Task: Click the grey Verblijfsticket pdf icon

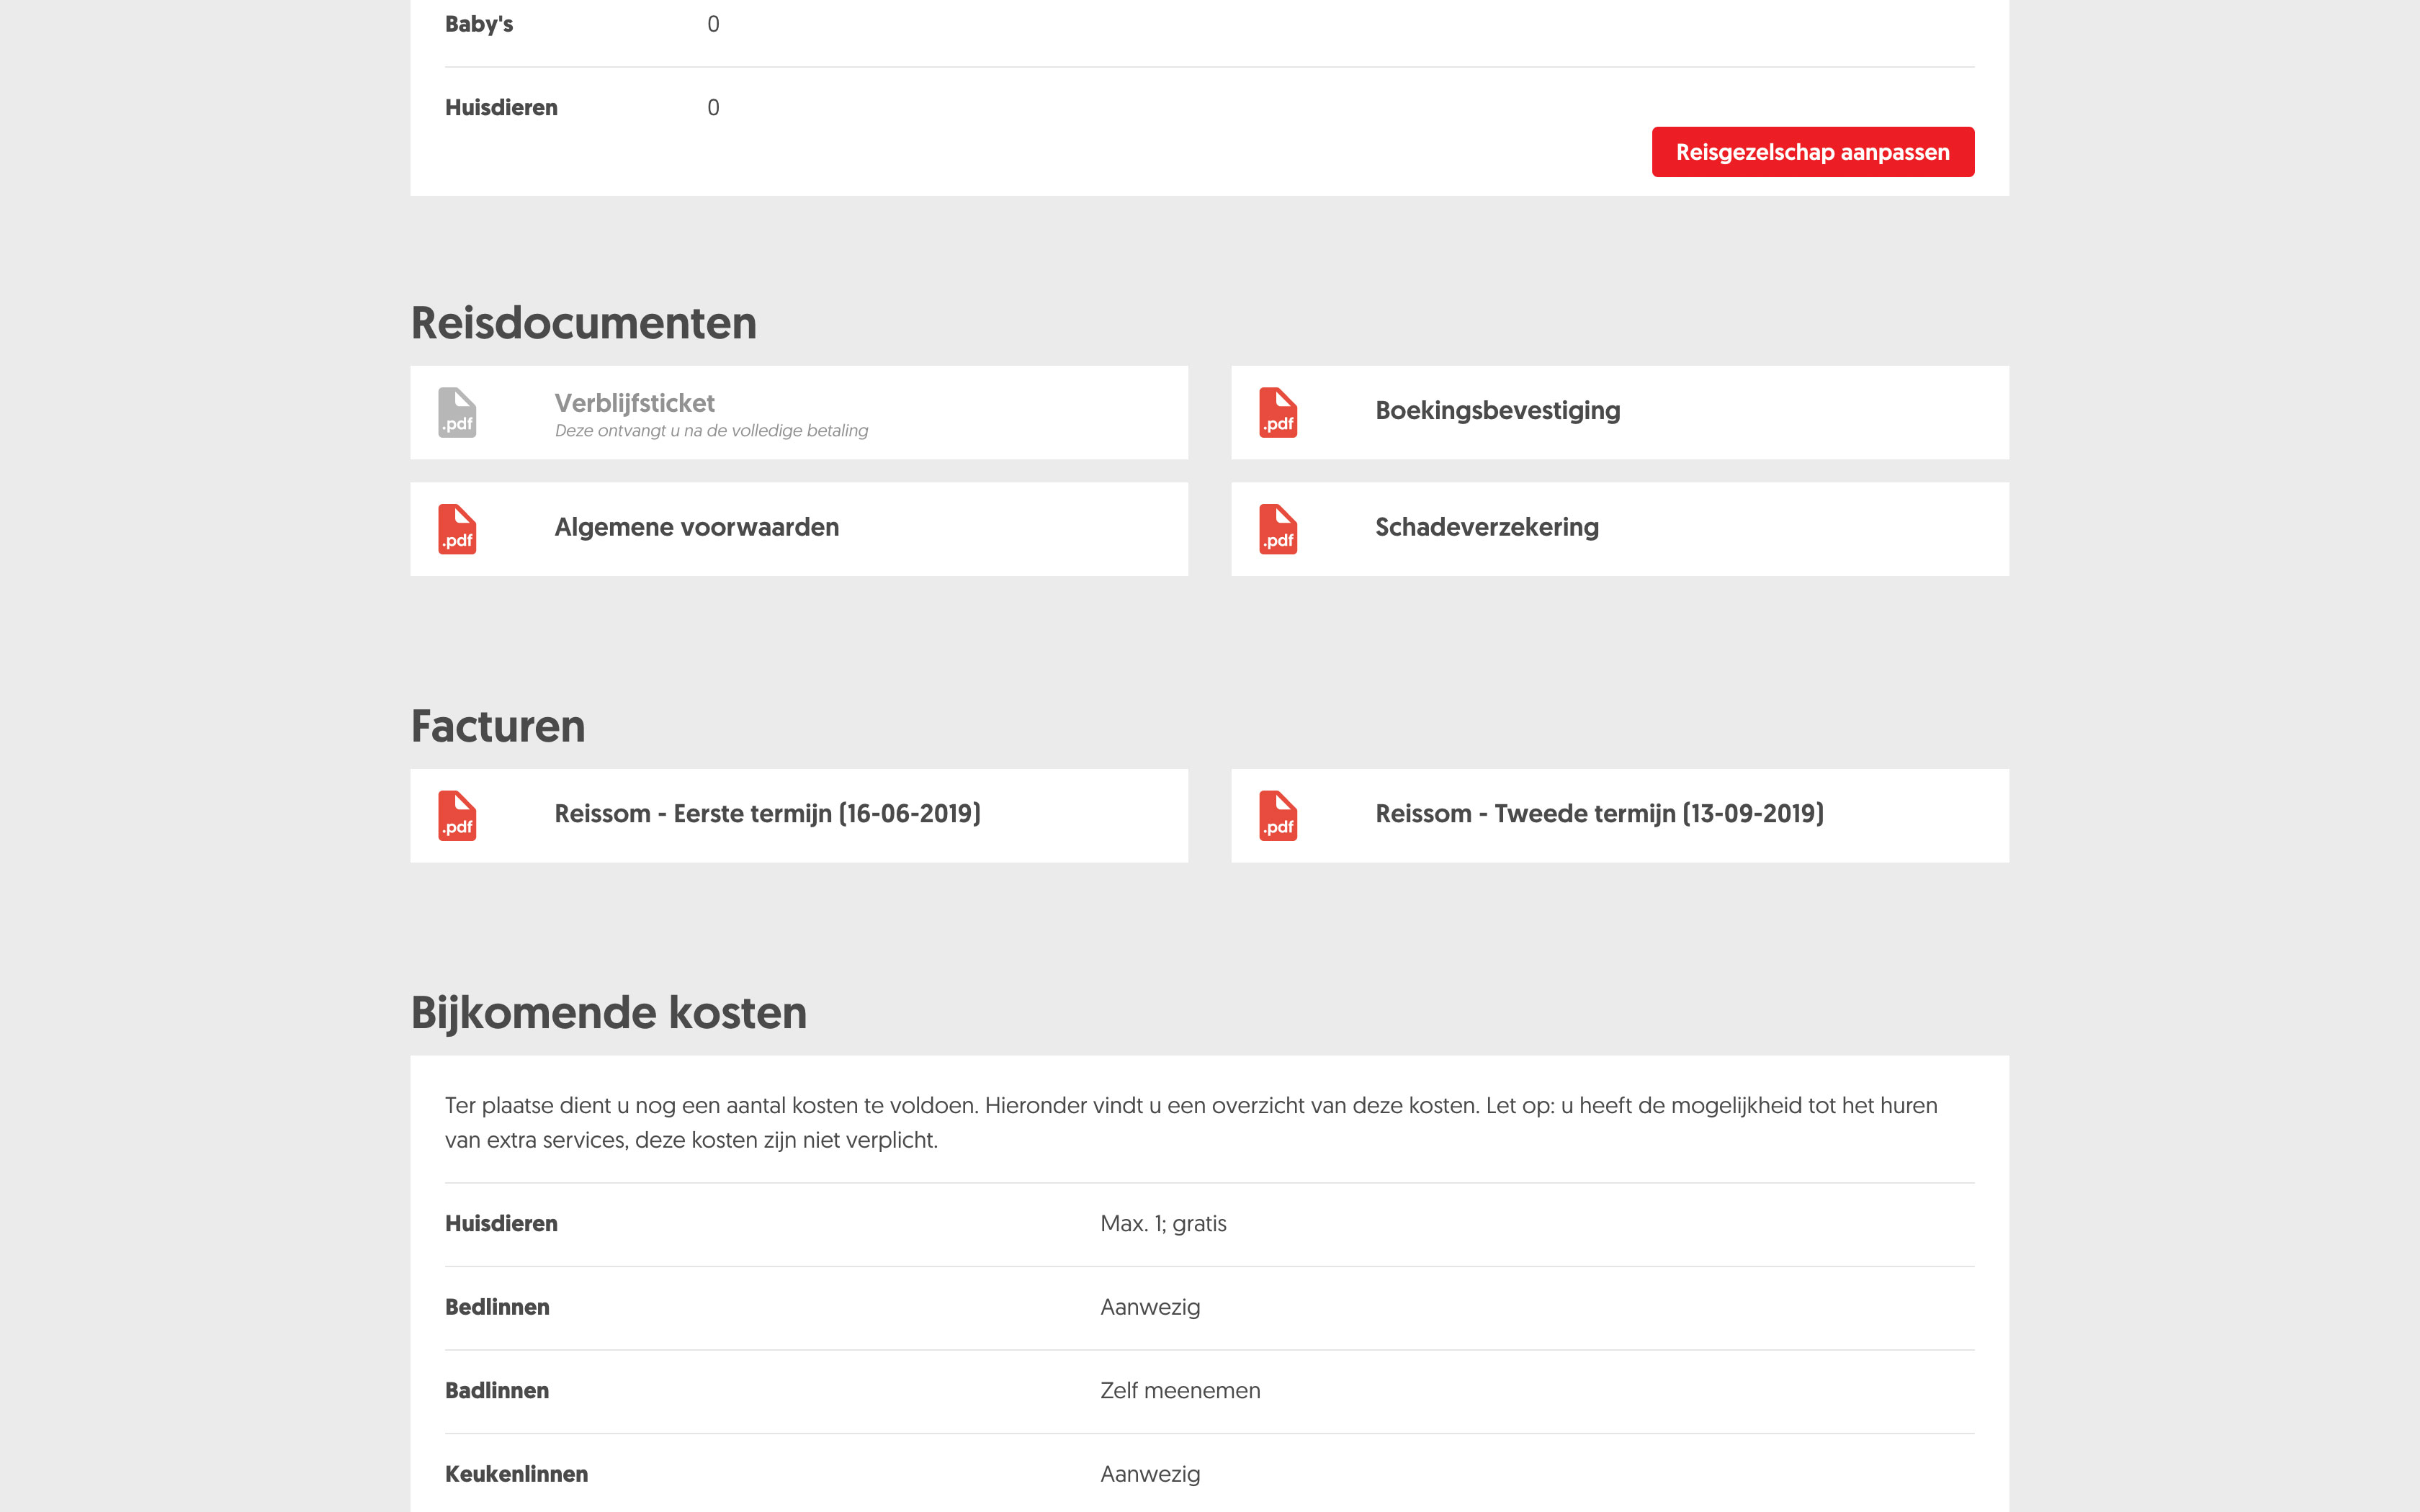Action: (457, 412)
